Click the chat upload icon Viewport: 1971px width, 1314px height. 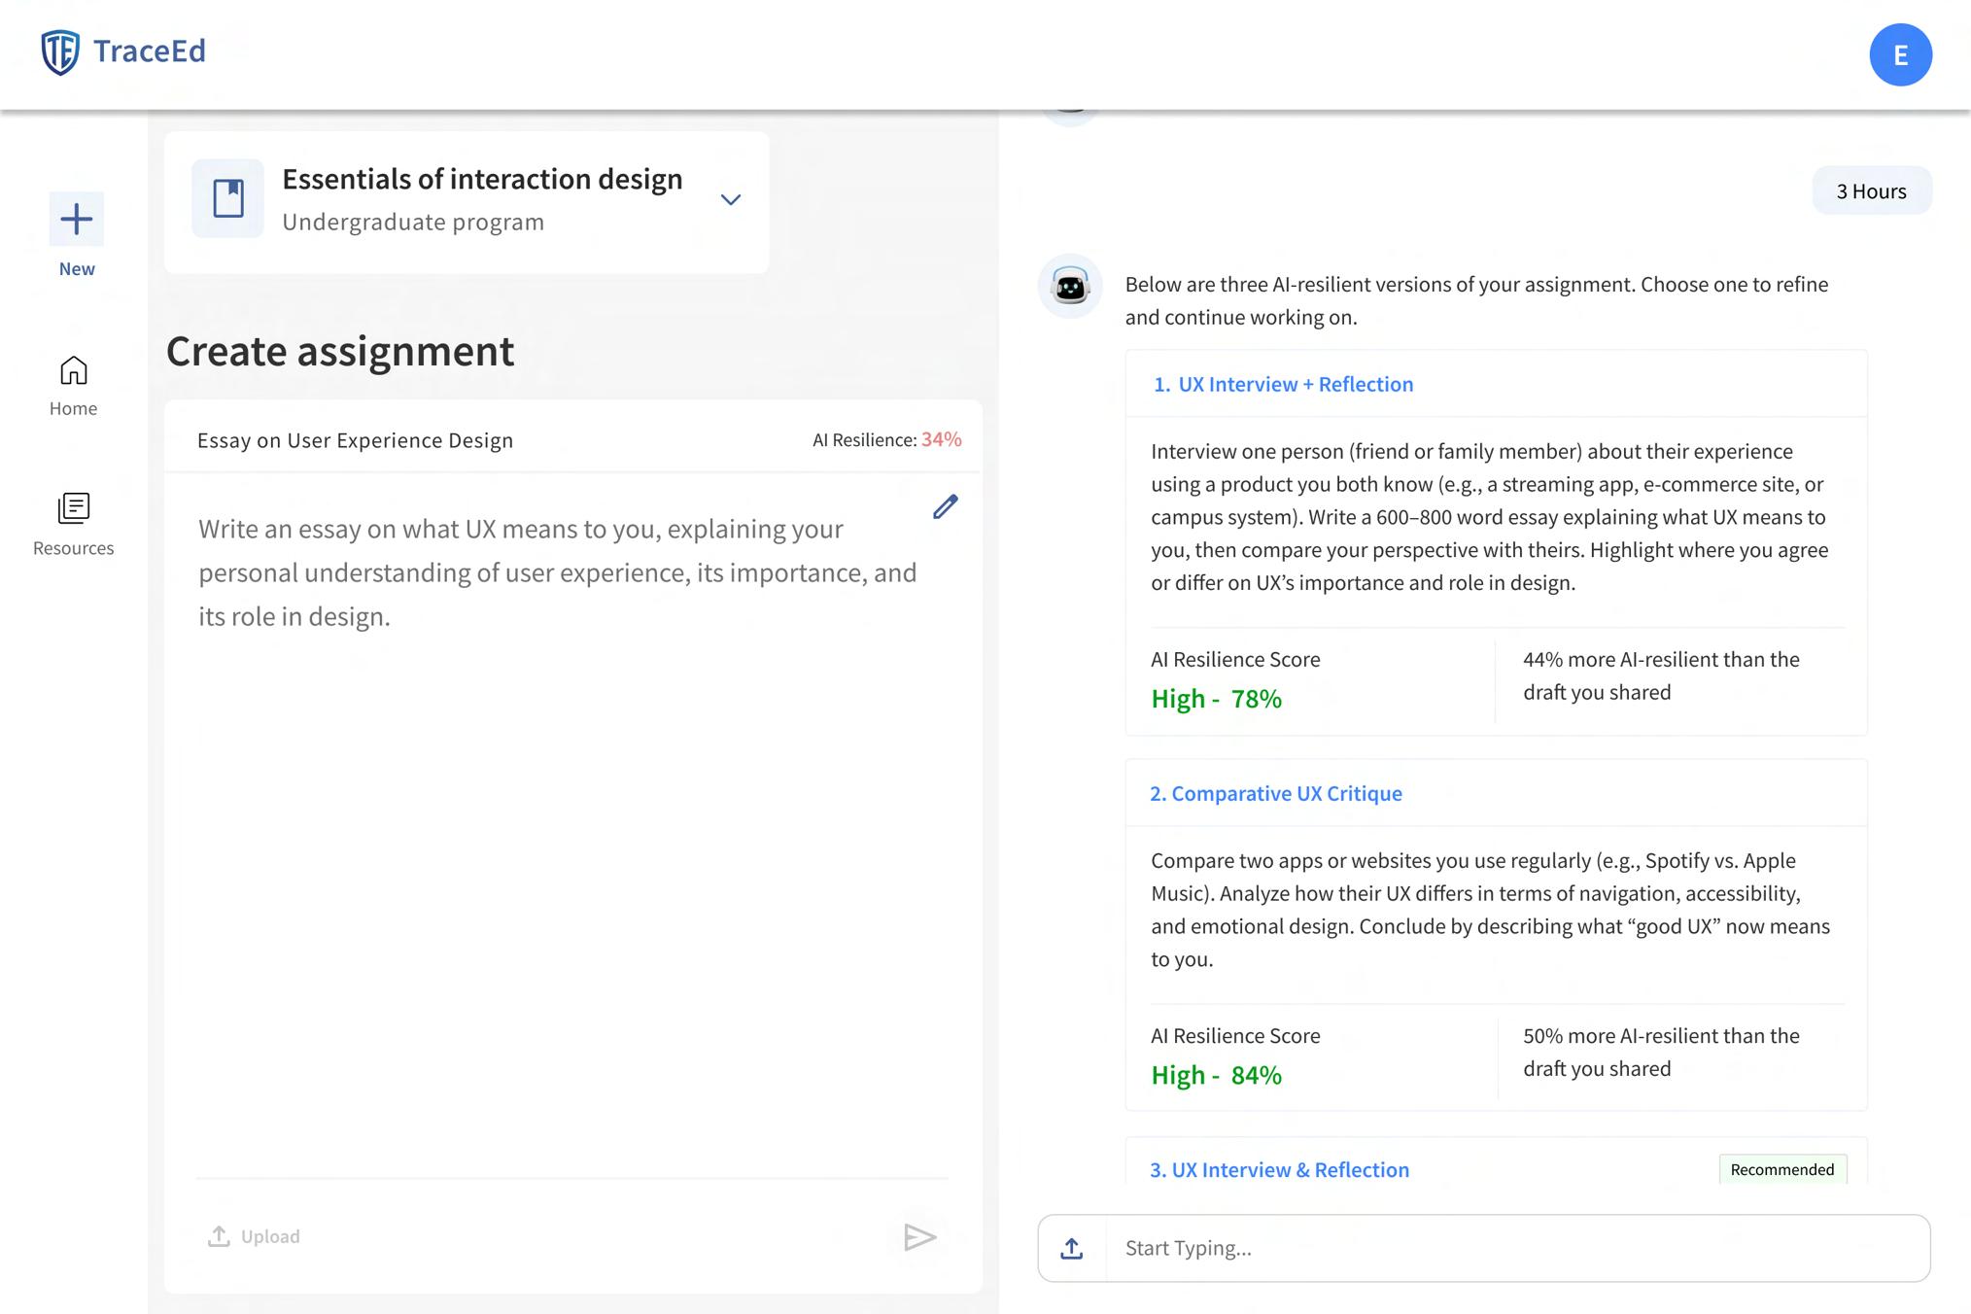1072,1248
